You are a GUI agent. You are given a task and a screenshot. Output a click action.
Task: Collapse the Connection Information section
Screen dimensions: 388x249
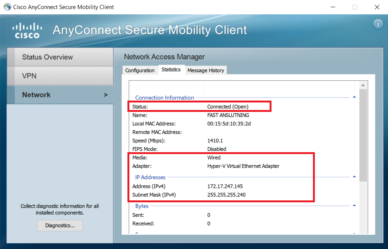pyautogui.click(x=353, y=97)
